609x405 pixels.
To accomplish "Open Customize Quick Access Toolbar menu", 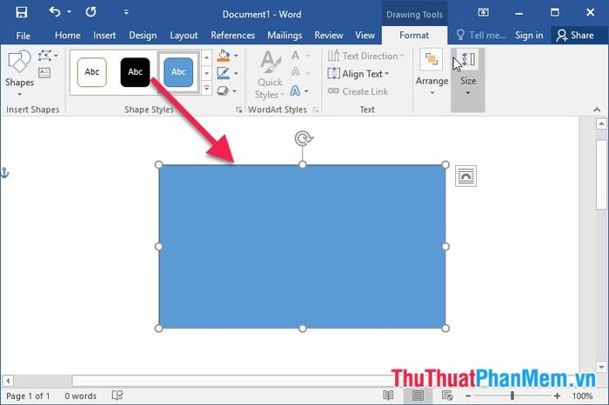I will coord(126,12).
